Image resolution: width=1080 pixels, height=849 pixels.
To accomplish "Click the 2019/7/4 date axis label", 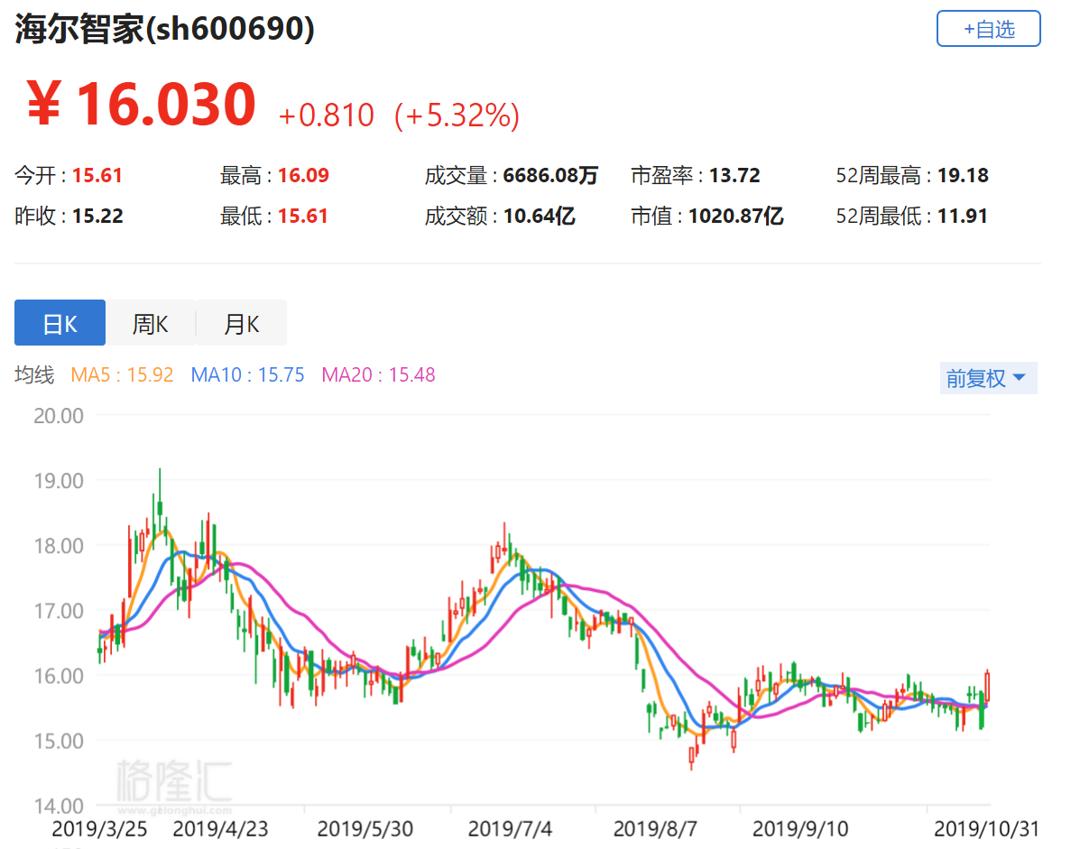I will click(510, 828).
